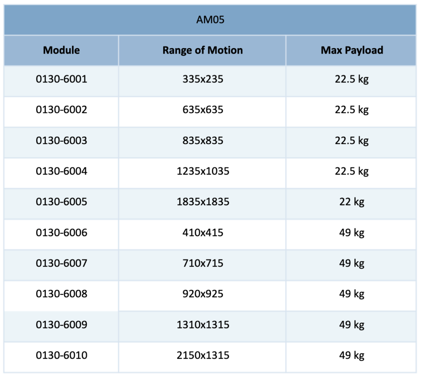Click the AM05 table title header
This screenshot has width=422, height=381.
click(x=210, y=20)
